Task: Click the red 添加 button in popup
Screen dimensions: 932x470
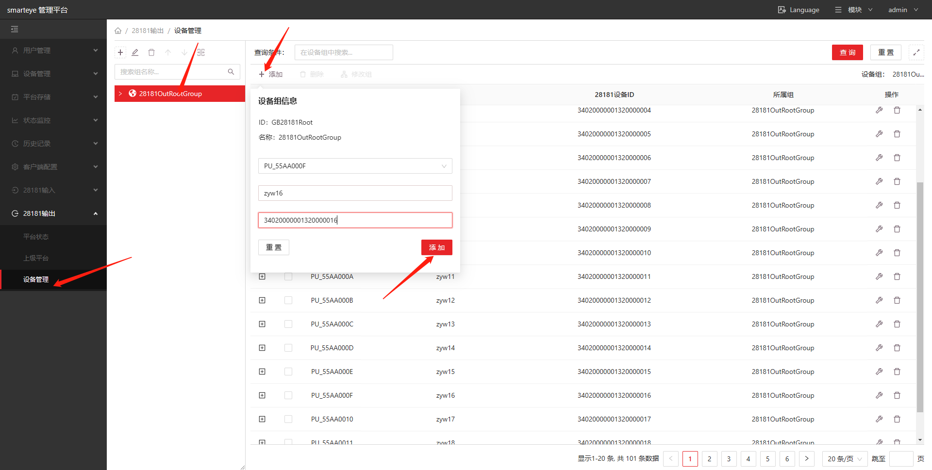Action: tap(437, 247)
